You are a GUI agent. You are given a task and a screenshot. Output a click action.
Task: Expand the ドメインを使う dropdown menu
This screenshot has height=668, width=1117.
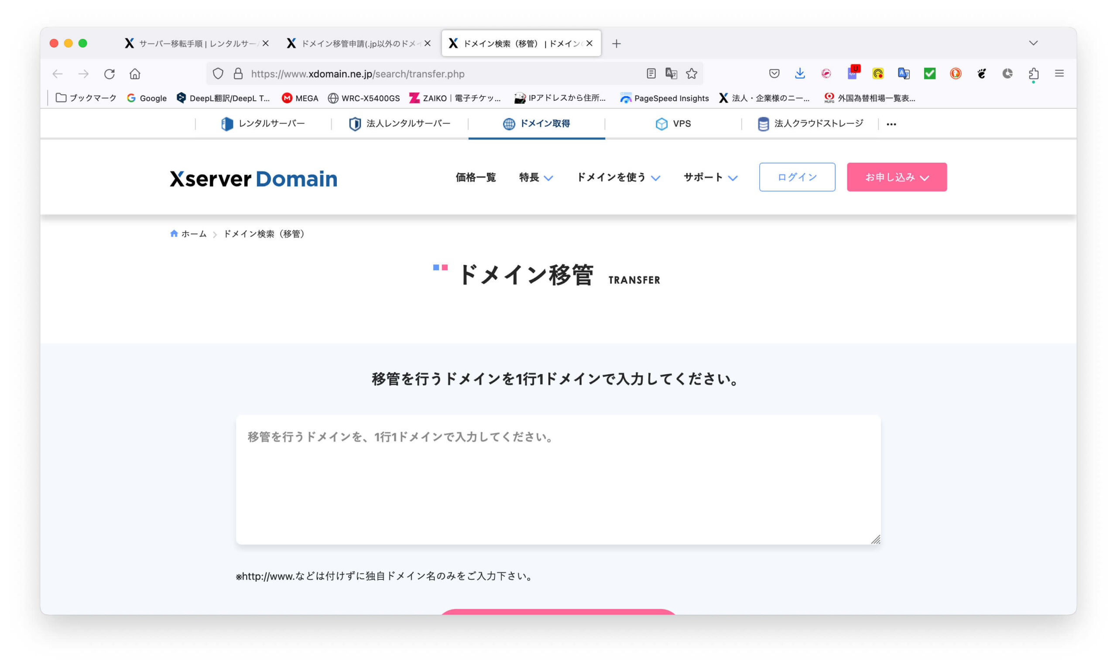(618, 177)
